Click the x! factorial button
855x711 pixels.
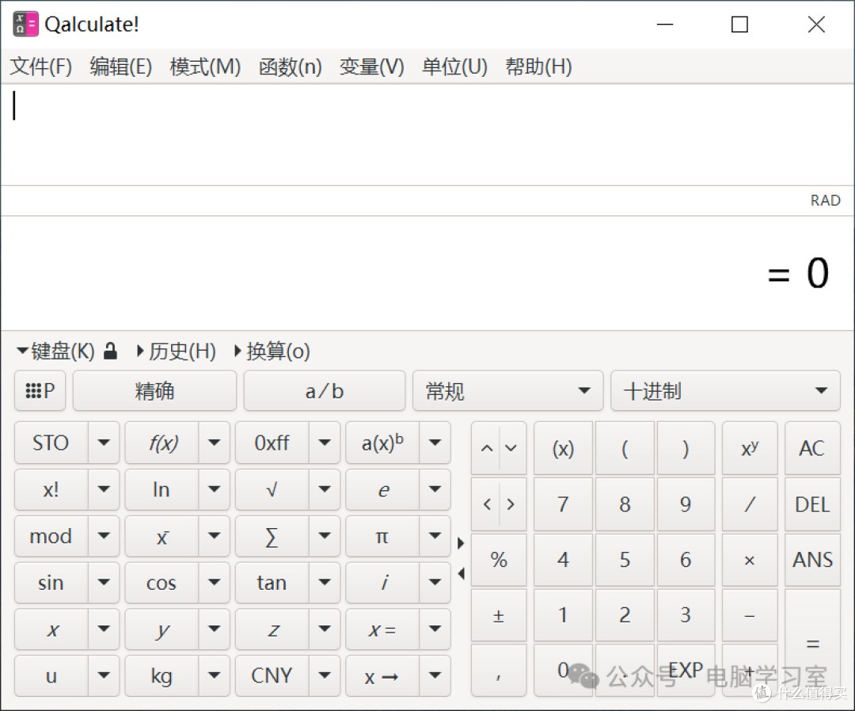51,489
